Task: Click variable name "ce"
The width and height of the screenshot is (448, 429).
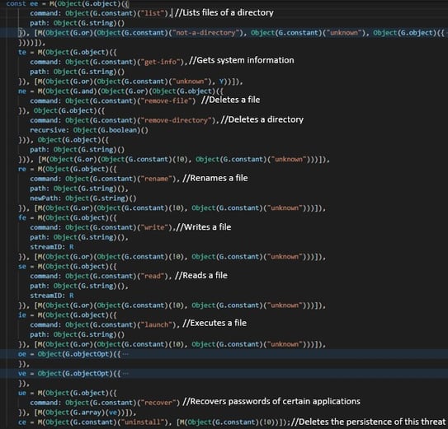Action: (22, 422)
